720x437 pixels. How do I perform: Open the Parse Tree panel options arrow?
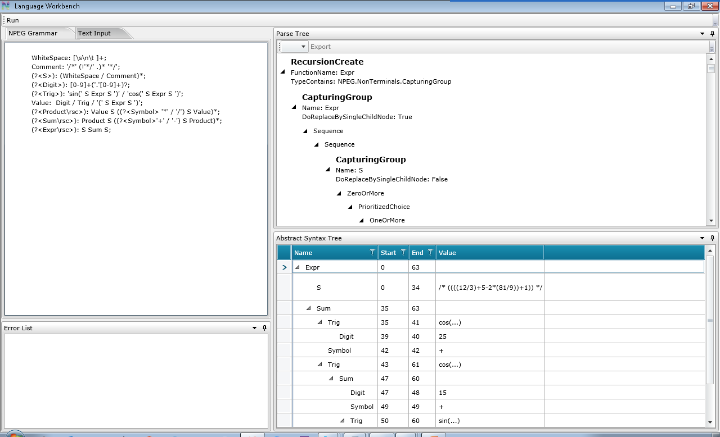[x=702, y=34]
